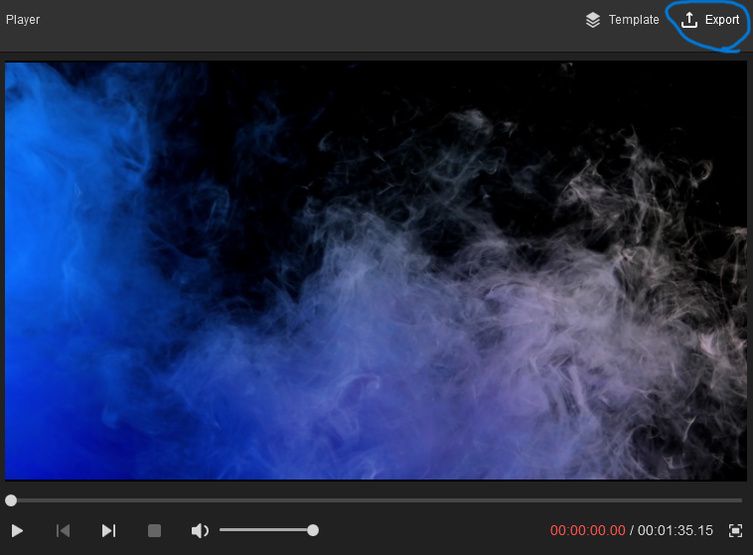Click the Export upload arrow icon
The image size is (753, 555).
[689, 20]
